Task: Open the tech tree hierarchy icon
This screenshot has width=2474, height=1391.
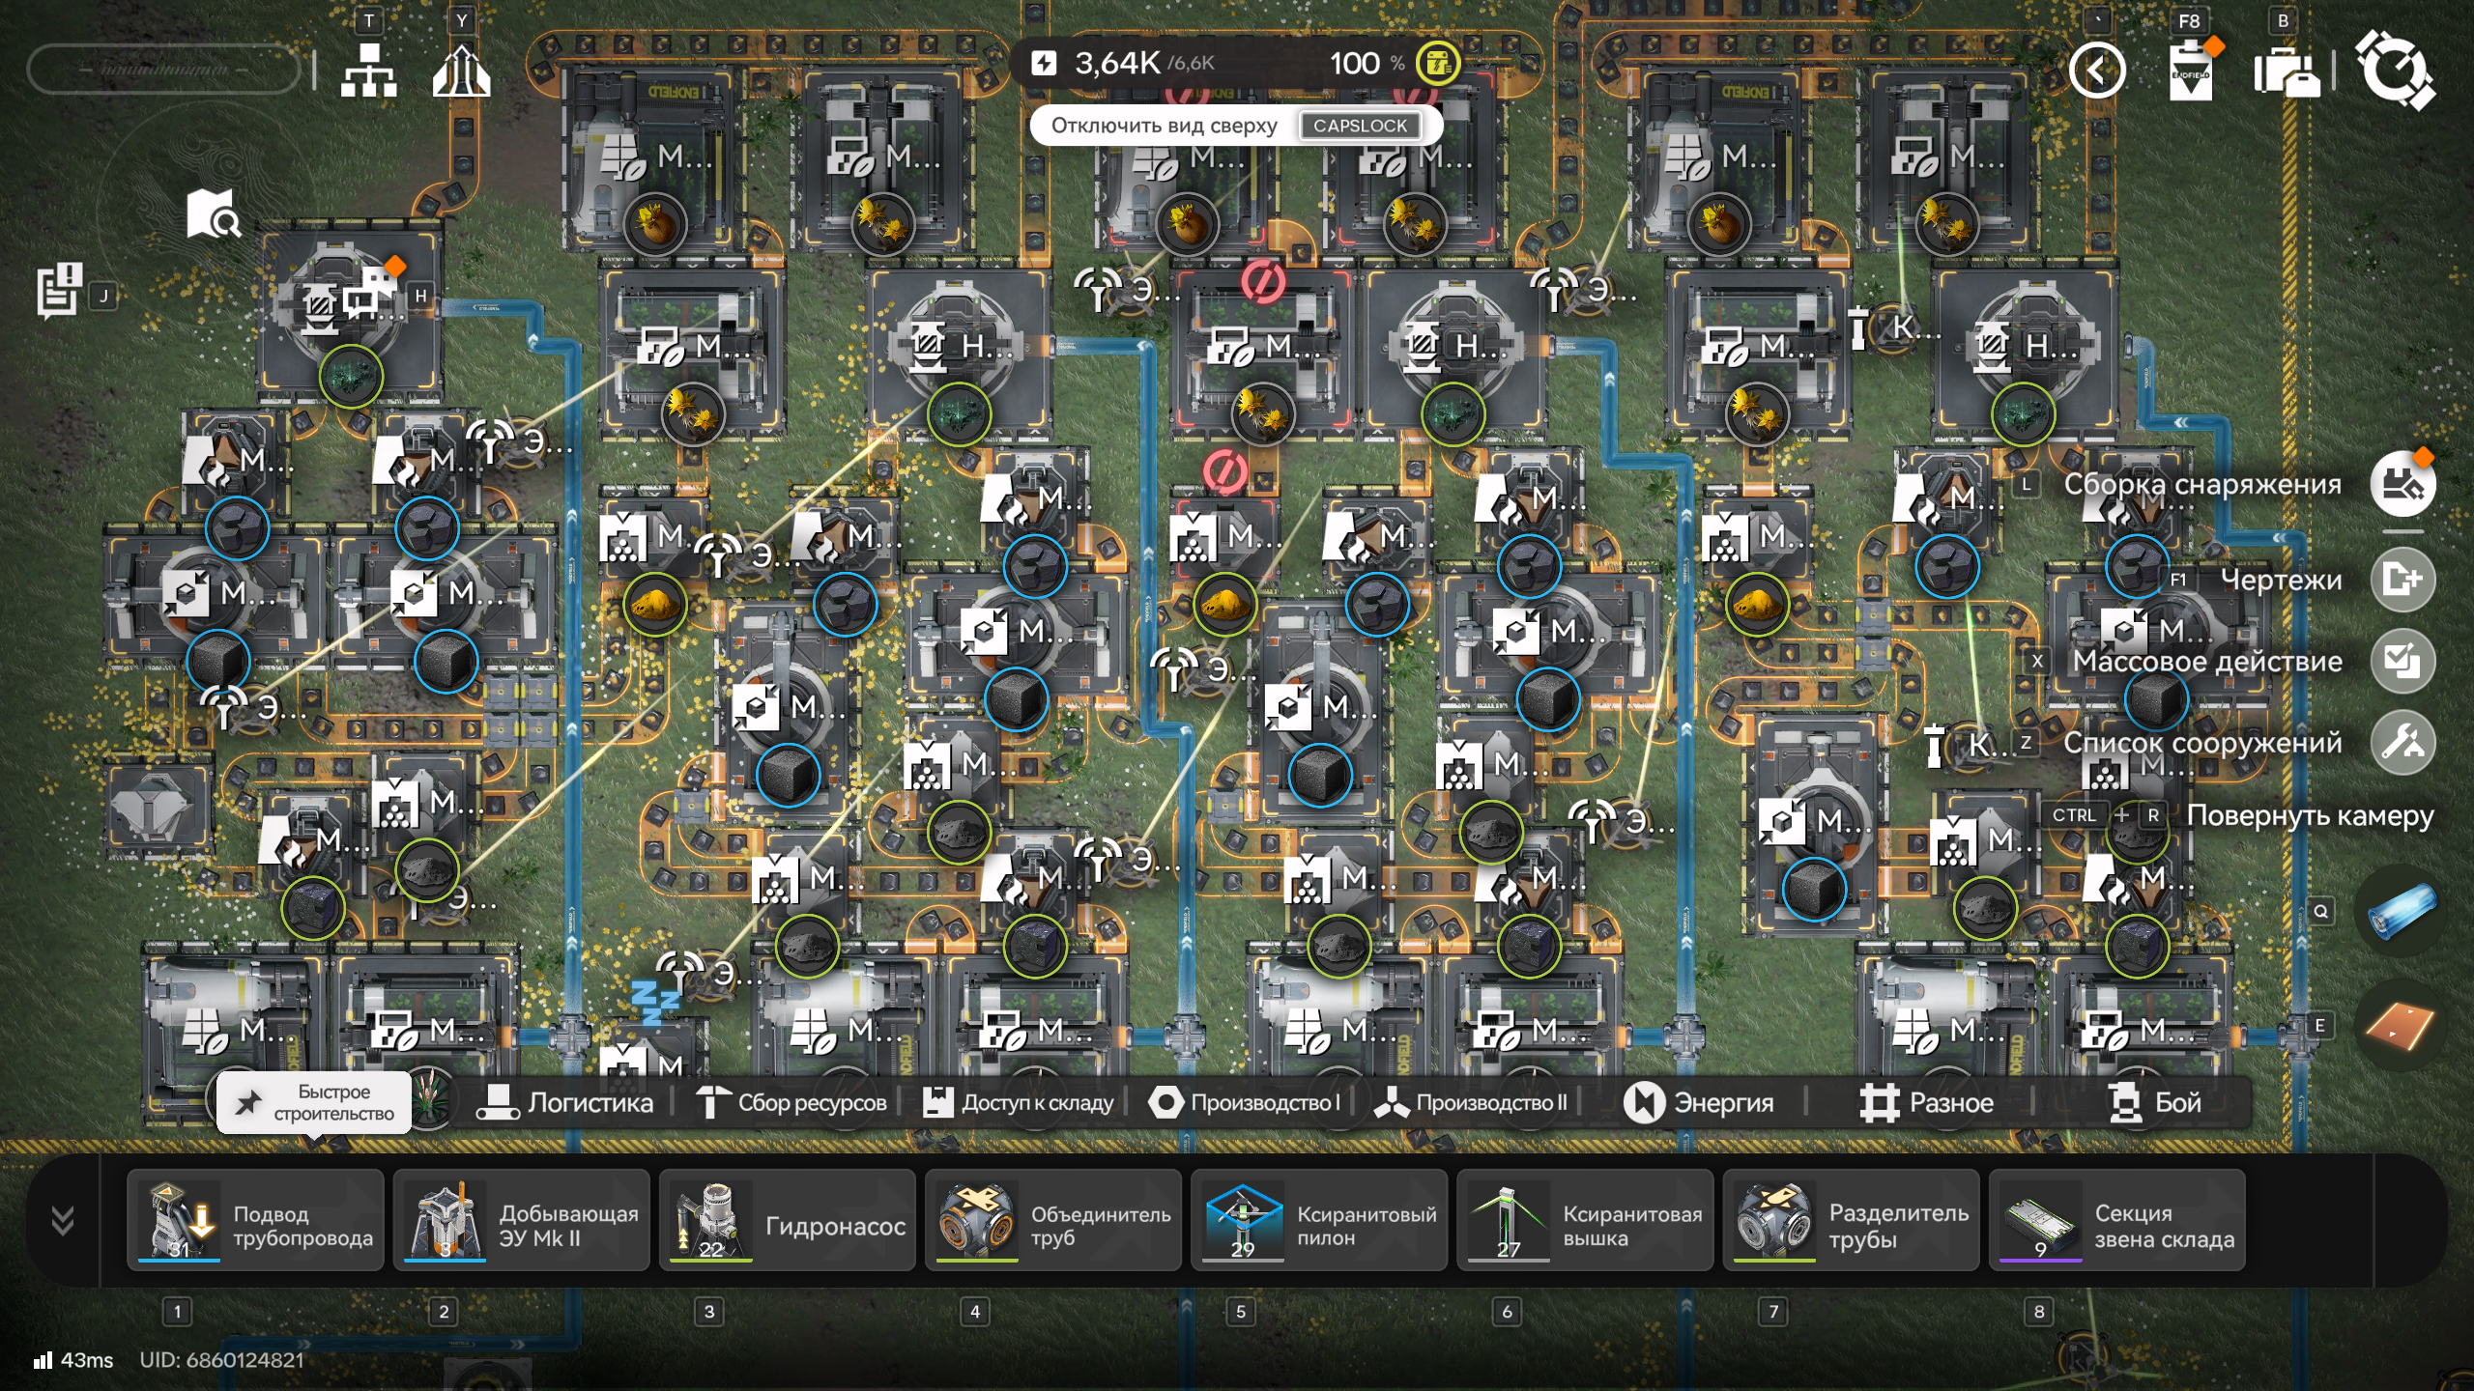Action: [x=368, y=70]
